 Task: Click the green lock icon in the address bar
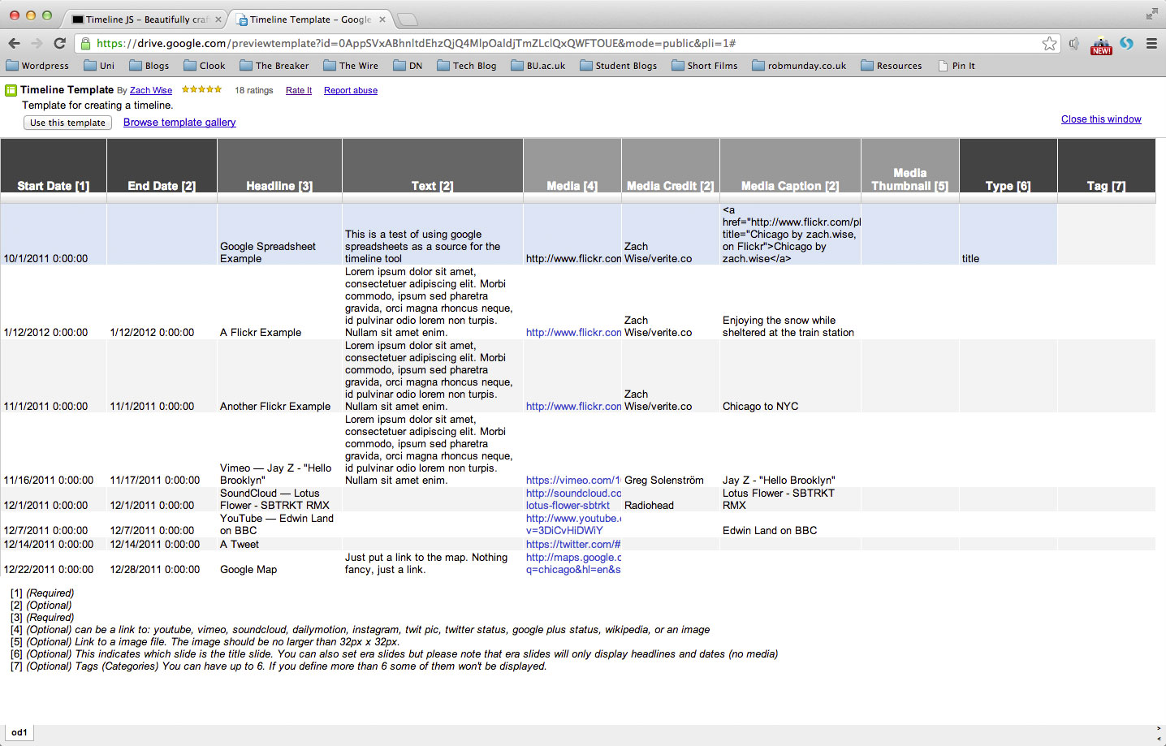85,43
